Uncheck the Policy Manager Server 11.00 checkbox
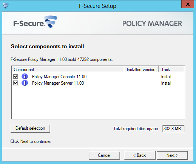Image resolution: width=196 pixels, height=164 pixels. click(16, 83)
